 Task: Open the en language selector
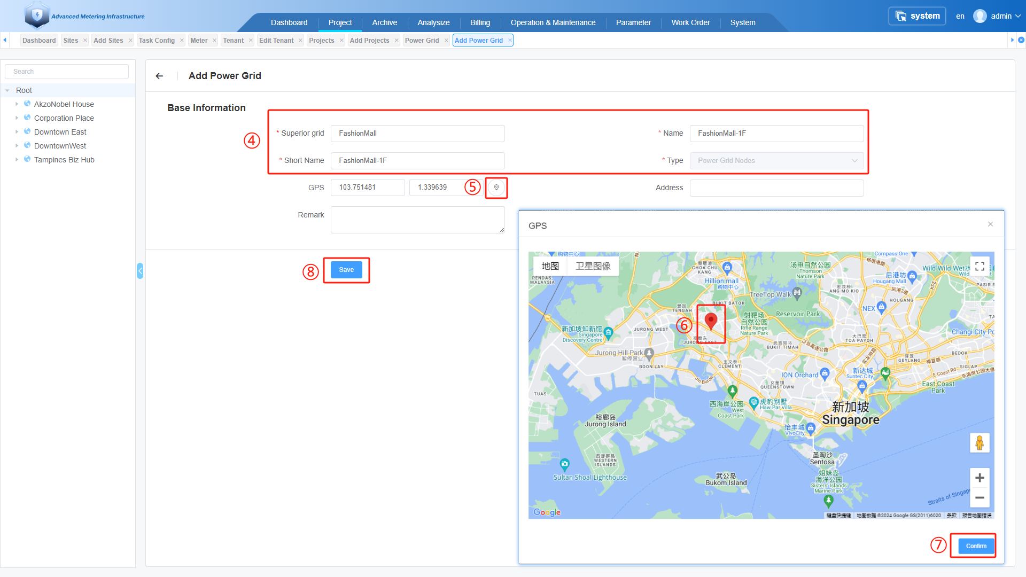(x=960, y=16)
